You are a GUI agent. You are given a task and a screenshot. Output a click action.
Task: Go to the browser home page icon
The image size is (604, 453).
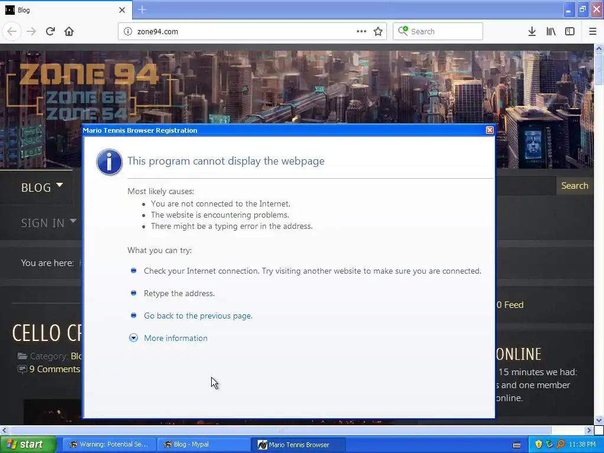click(x=69, y=32)
